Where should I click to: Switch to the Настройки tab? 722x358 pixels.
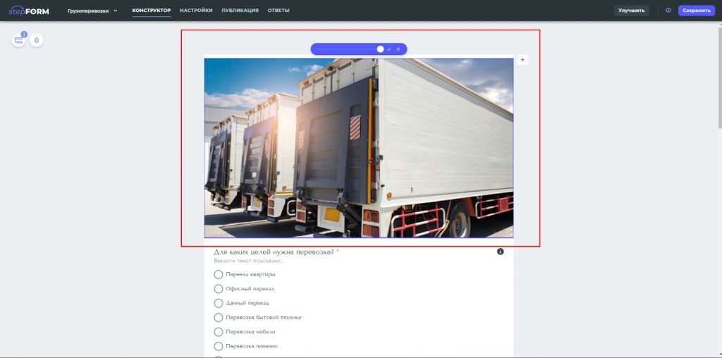[196, 11]
